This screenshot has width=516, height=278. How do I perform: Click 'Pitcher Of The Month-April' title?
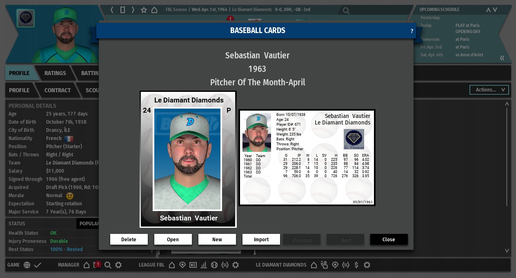pyautogui.click(x=258, y=82)
